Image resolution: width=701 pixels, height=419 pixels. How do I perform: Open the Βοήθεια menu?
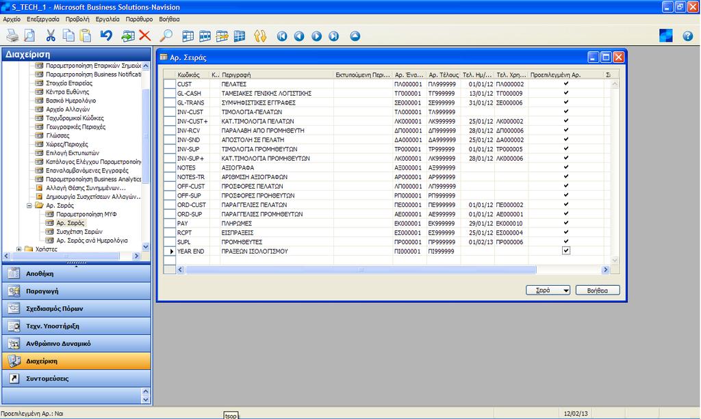tap(169, 19)
